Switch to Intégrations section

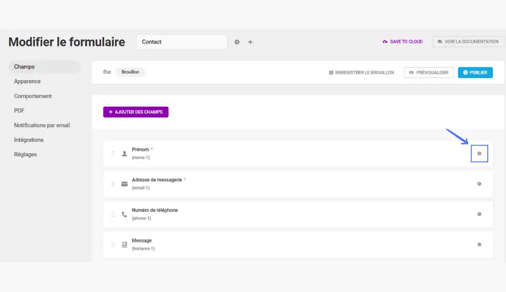click(29, 140)
